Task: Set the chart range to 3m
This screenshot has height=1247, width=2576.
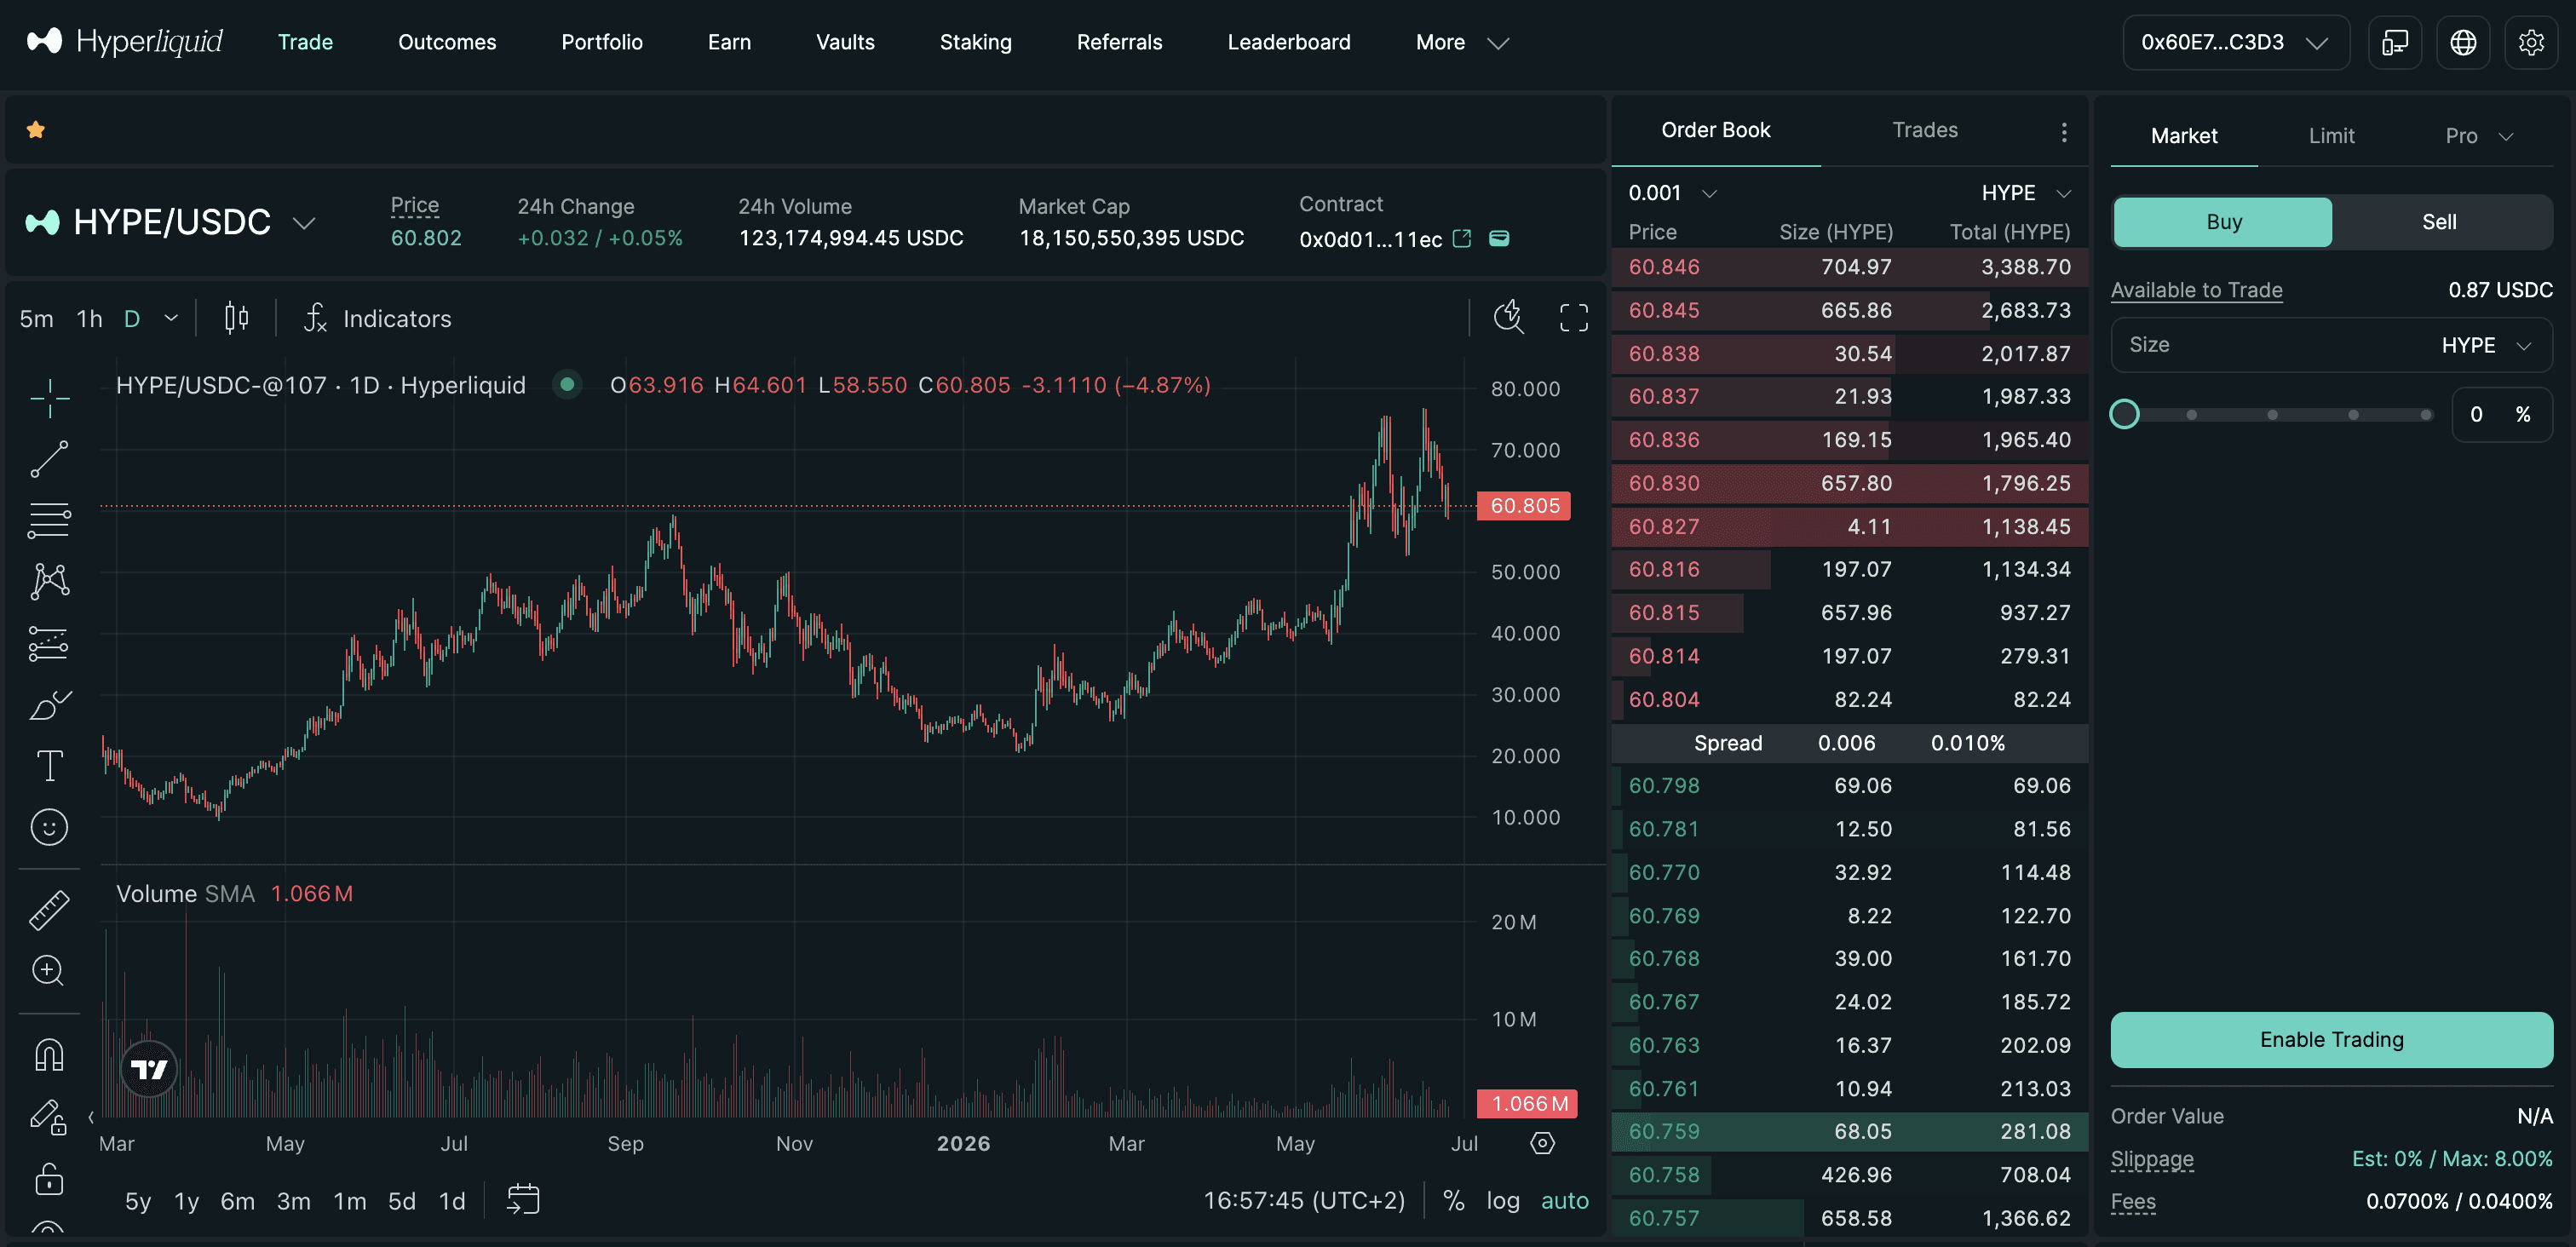Action: [x=293, y=1200]
